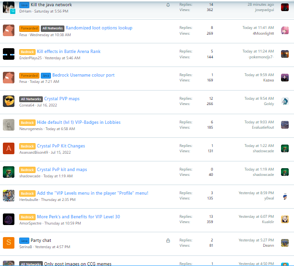The height and width of the screenshot is (266, 294).
Task: Open Add the VIP Levels menu thread
Action: tap(92, 193)
